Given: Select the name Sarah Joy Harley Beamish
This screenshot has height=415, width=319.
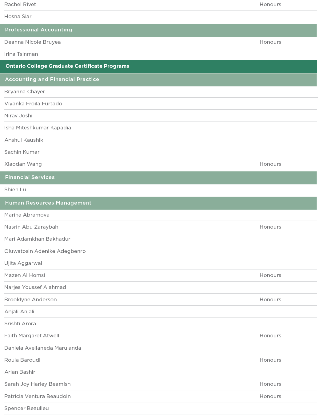Looking at the screenshot, I should 38,384.
